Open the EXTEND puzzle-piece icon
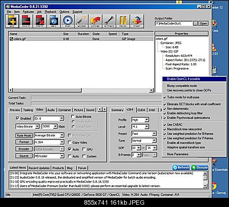The image size is (229, 207). 95,21
